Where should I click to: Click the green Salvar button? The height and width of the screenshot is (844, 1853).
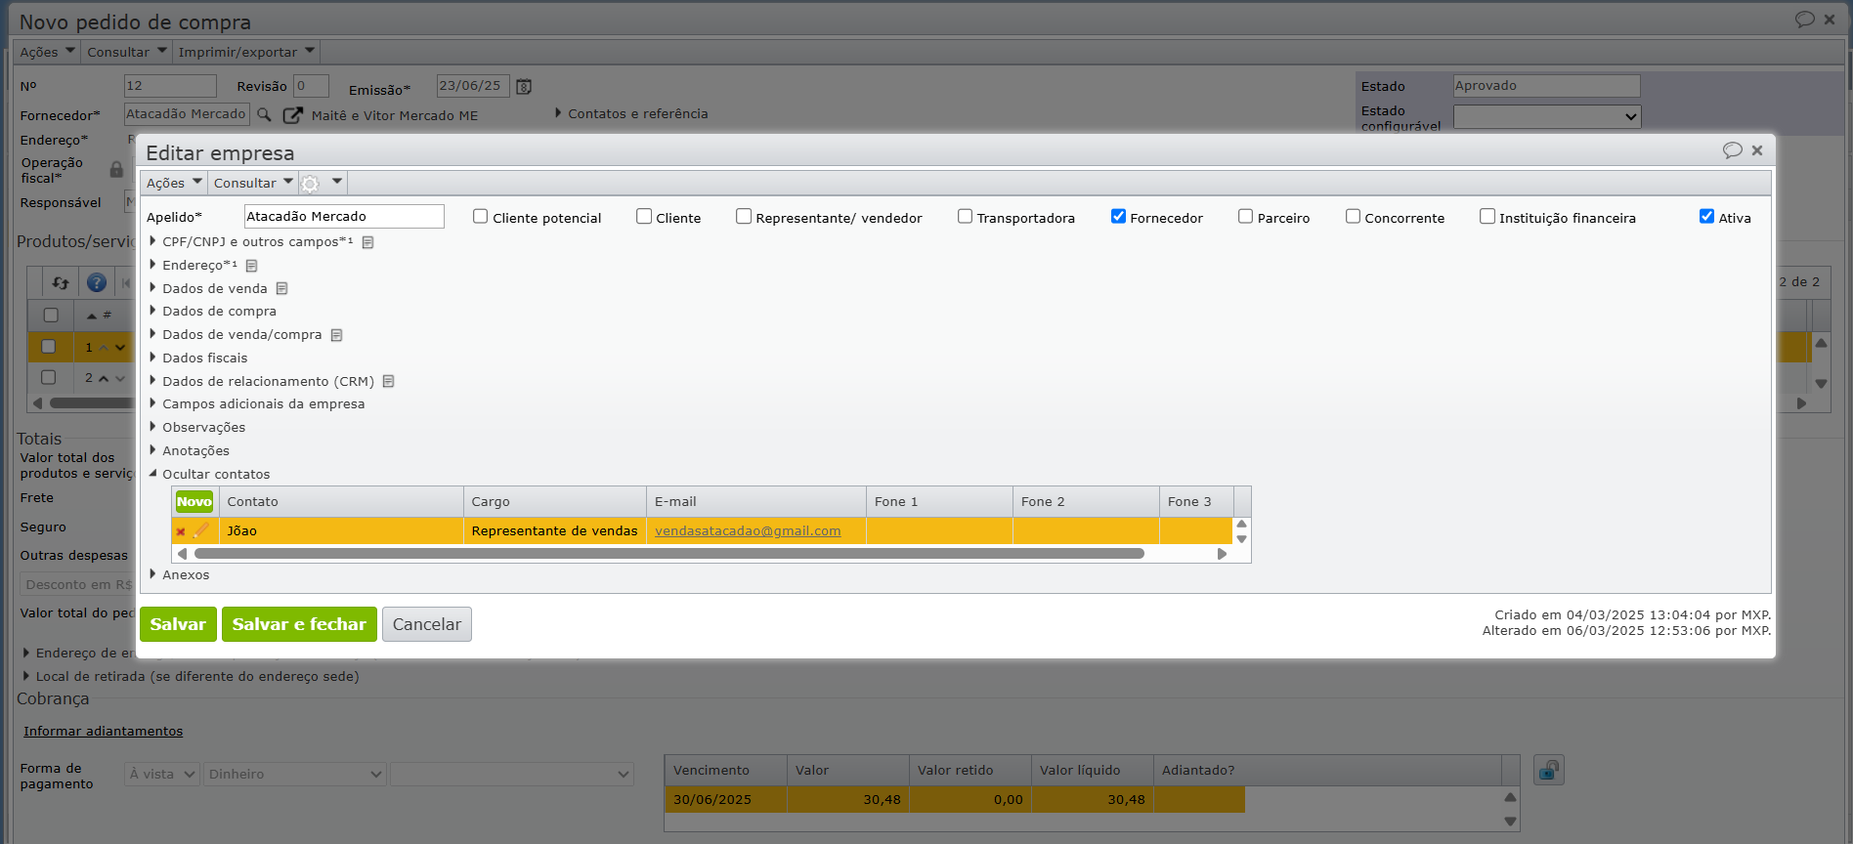(x=178, y=624)
